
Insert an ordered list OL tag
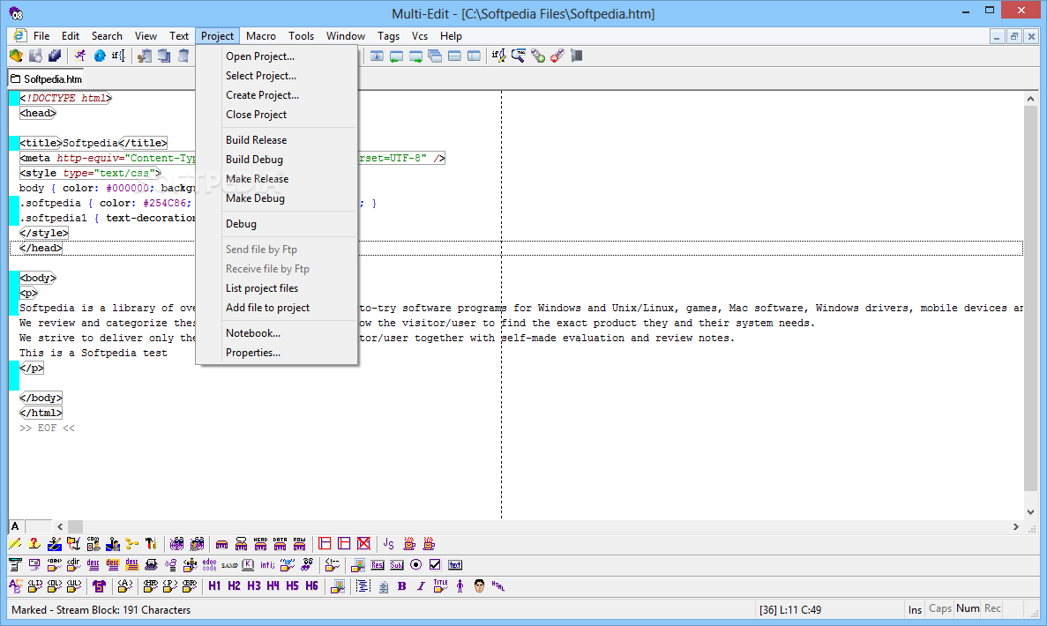click(54, 586)
